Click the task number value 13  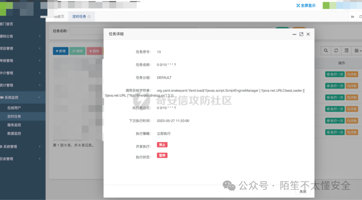click(x=159, y=52)
